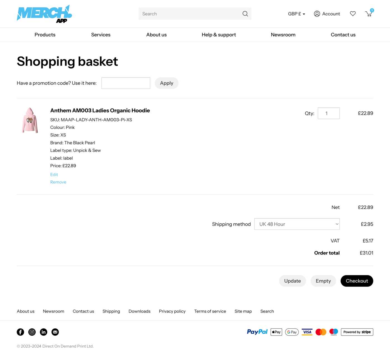Click the email envelope icon
This screenshot has width=390, height=357.
pos(55,332)
